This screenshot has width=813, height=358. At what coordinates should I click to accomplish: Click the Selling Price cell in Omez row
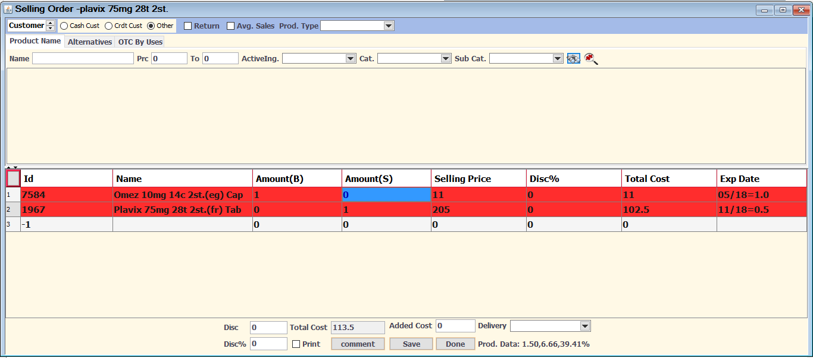(479, 194)
